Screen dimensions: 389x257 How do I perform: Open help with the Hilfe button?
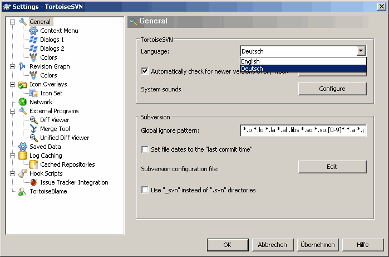click(363, 245)
